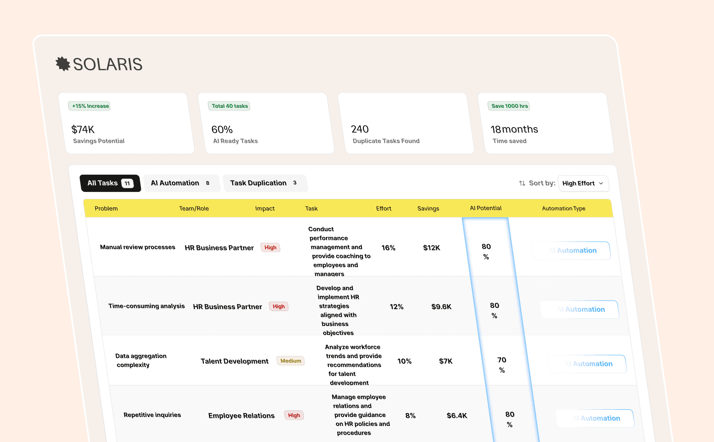Open the 18 months Time saved card
Screen dimensions: 714x442
click(x=546, y=123)
